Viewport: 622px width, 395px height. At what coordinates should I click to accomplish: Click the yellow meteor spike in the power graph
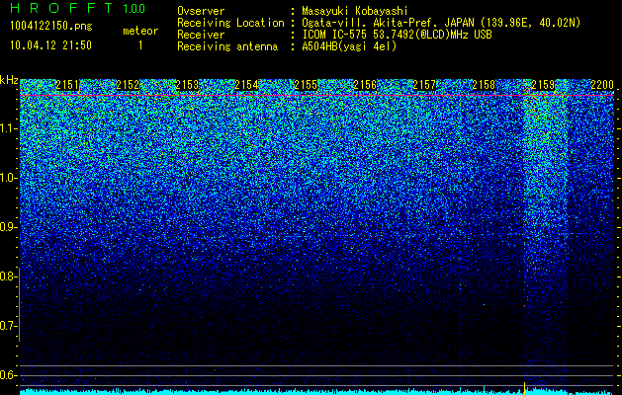(524, 388)
